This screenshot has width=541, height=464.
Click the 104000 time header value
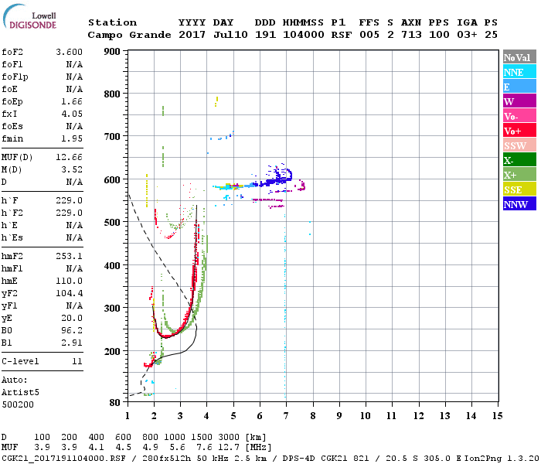click(304, 35)
